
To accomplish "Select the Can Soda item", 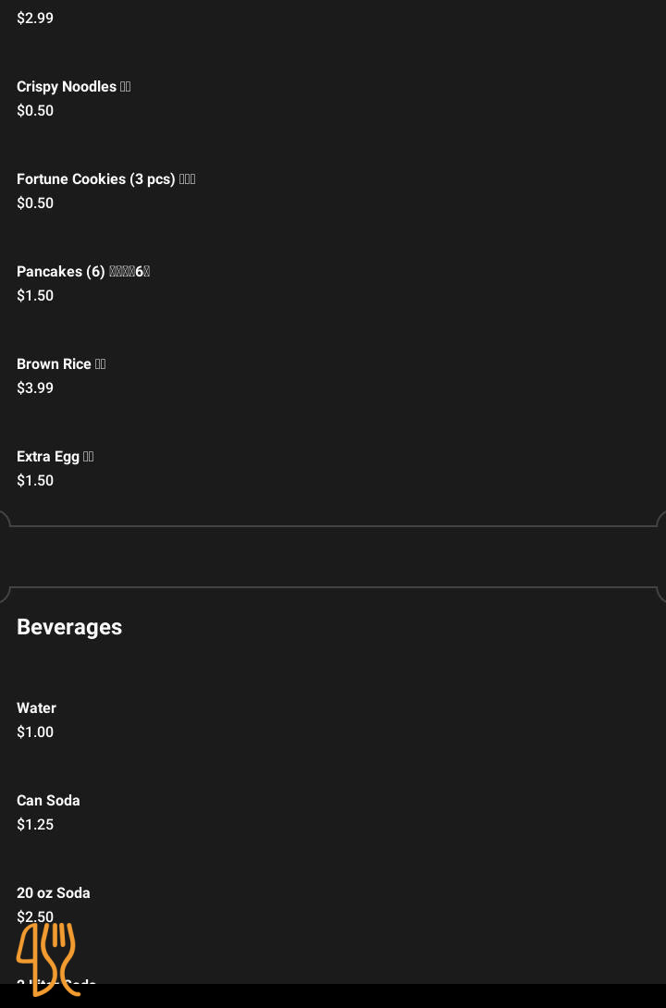I will [x=48, y=801].
